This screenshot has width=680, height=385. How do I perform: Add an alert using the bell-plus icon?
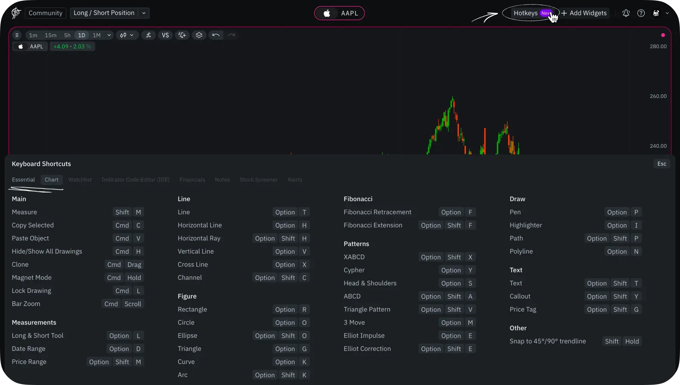pos(182,35)
